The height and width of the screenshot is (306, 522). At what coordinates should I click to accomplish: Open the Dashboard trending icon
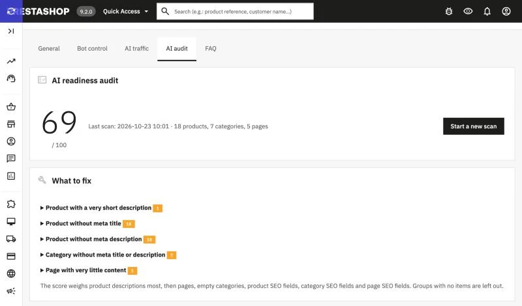(11, 61)
